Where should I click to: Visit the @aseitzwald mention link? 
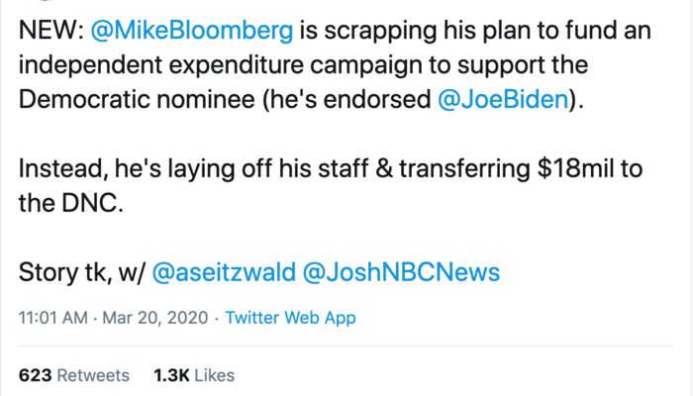pyautogui.click(x=225, y=273)
